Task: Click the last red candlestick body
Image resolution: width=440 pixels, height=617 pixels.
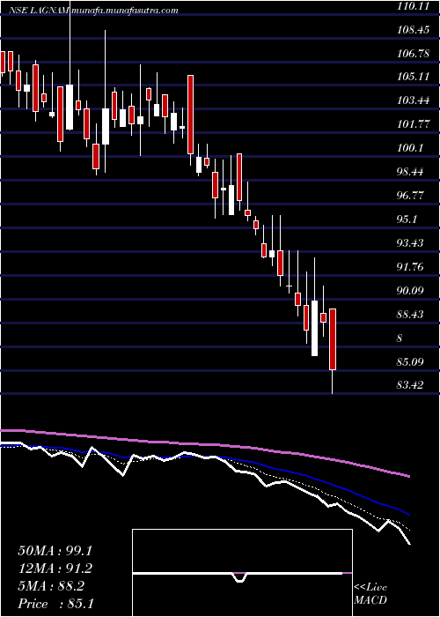Action: click(333, 339)
